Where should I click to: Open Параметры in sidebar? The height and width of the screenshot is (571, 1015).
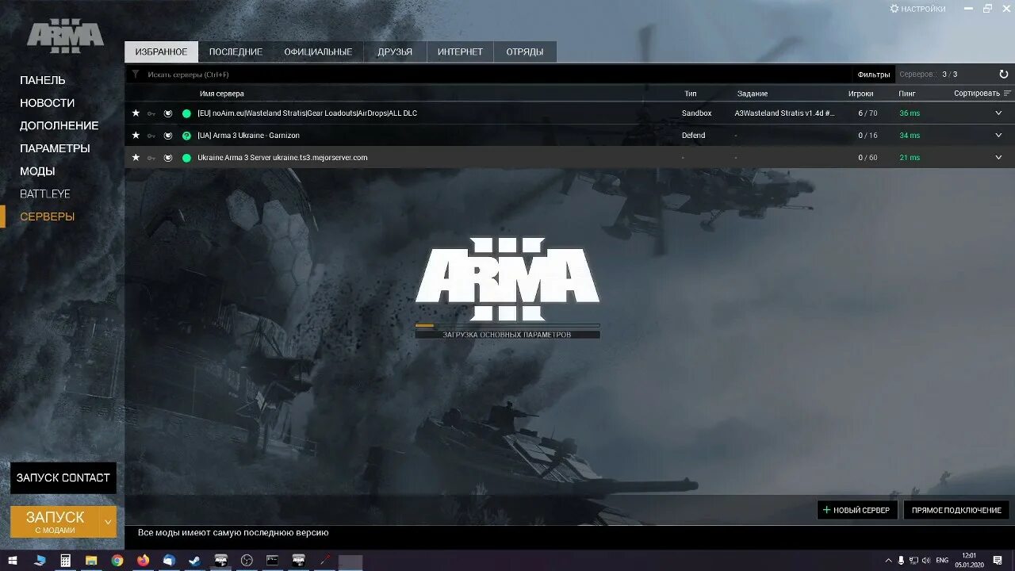(55, 148)
